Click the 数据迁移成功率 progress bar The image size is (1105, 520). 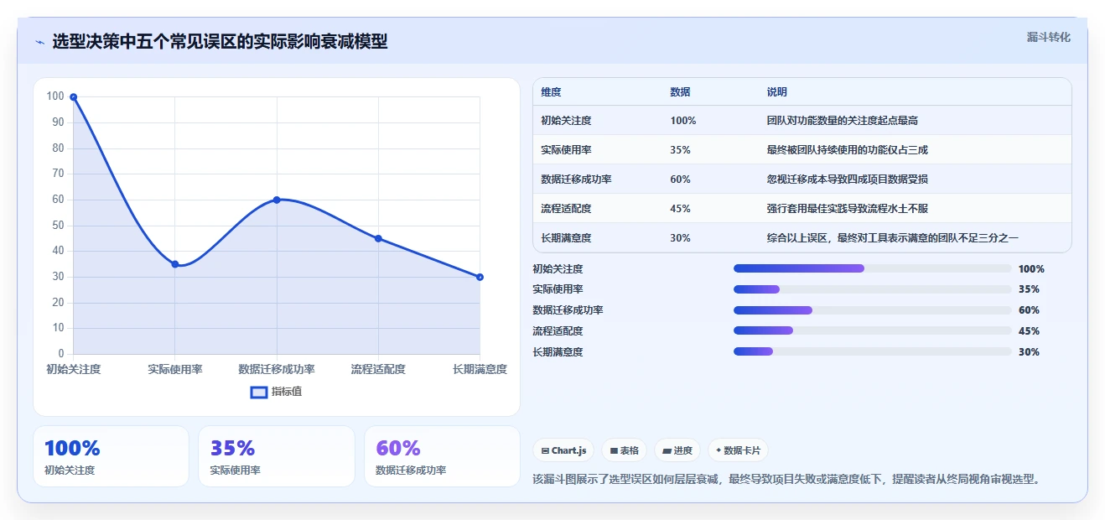point(872,310)
